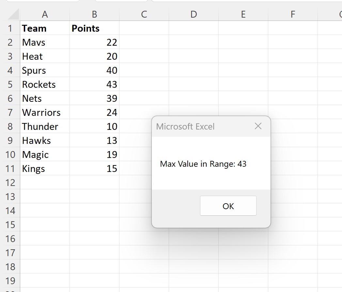
Task: Close the Microsoft Excel message box
Action: click(258, 126)
